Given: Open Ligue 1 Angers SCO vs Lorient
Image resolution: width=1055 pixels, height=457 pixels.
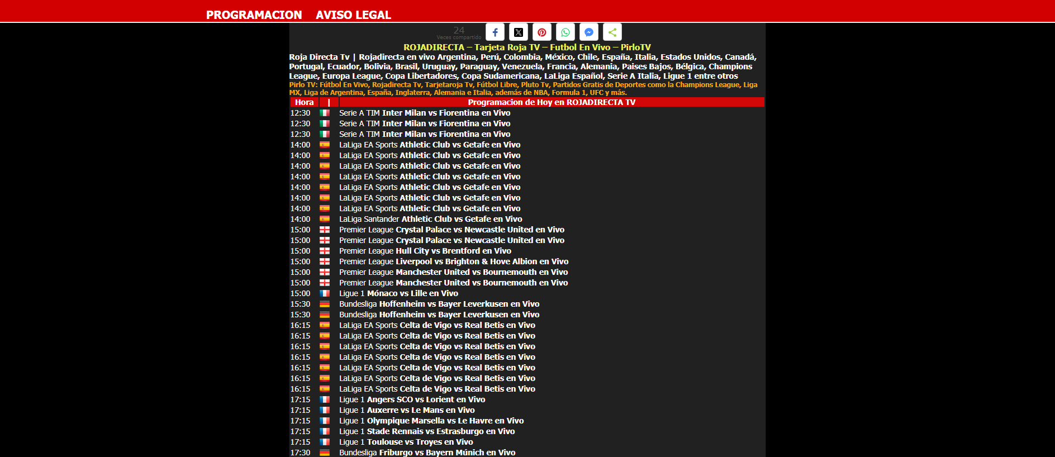Looking at the screenshot, I should pos(412,399).
